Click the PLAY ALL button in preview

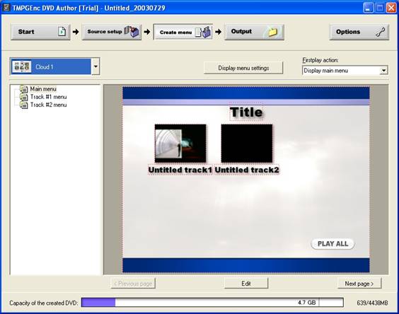(x=332, y=244)
